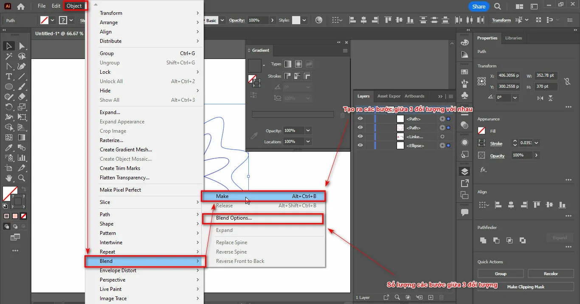The height and width of the screenshot is (304, 580).
Task: Toggle visibility of the first Path layer
Action: [x=360, y=119]
